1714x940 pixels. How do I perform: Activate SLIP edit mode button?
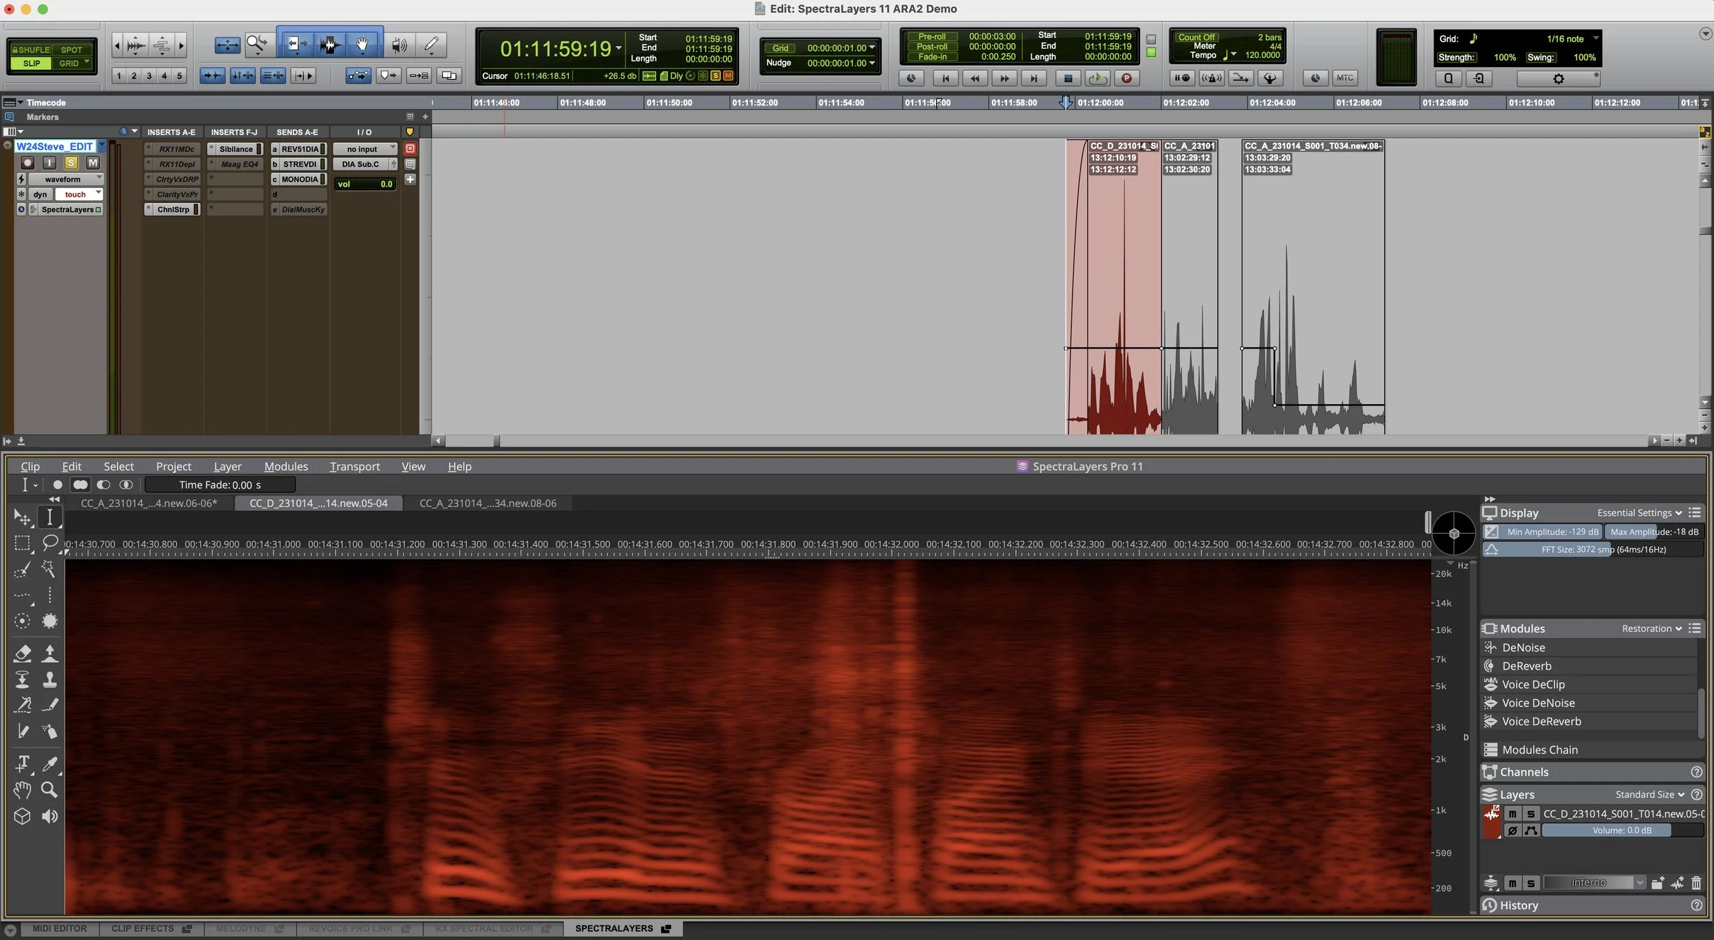pos(32,63)
